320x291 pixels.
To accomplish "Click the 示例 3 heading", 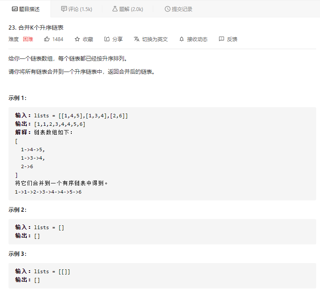I will pyautogui.click(x=17, y=254).
